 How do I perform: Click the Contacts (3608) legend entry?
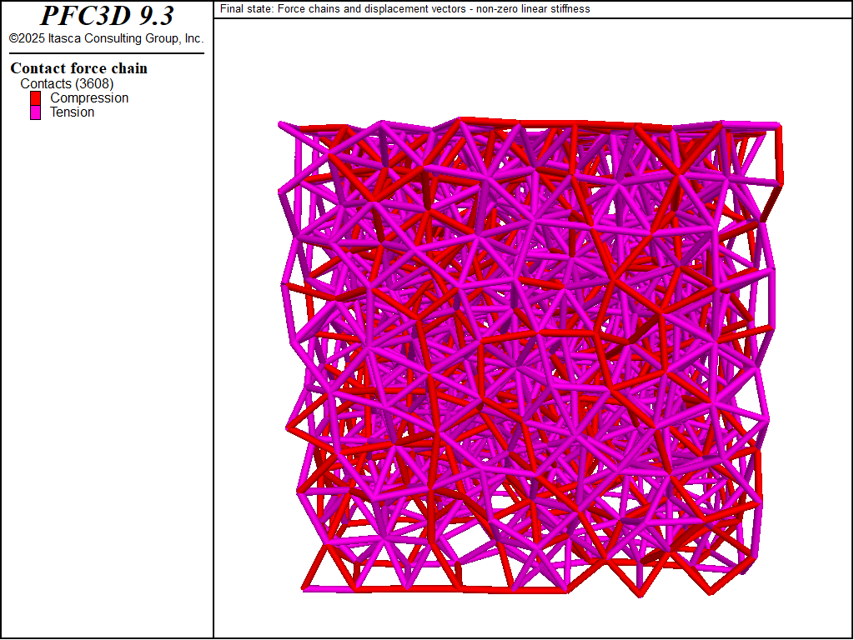[x=67, y=83]
